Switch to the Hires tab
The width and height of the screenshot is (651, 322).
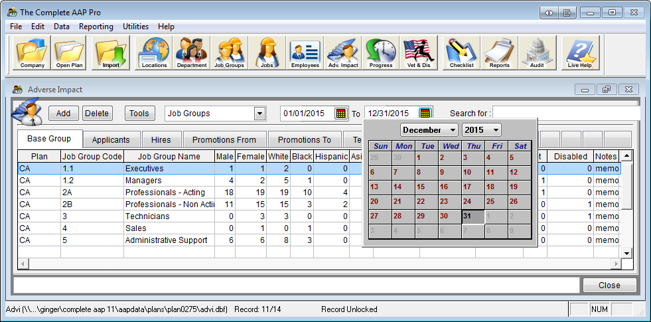[161, 140]
